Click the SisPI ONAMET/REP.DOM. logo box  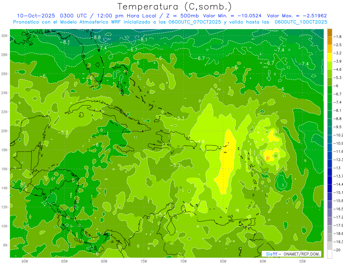click(291, 254)
